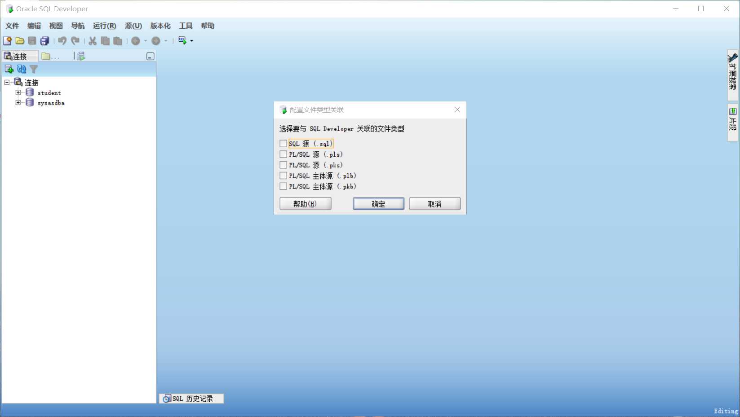The width and height of the screenshot is (740, 417).
Task: Click the Cut scissors icon
Action: pos(93,41)
